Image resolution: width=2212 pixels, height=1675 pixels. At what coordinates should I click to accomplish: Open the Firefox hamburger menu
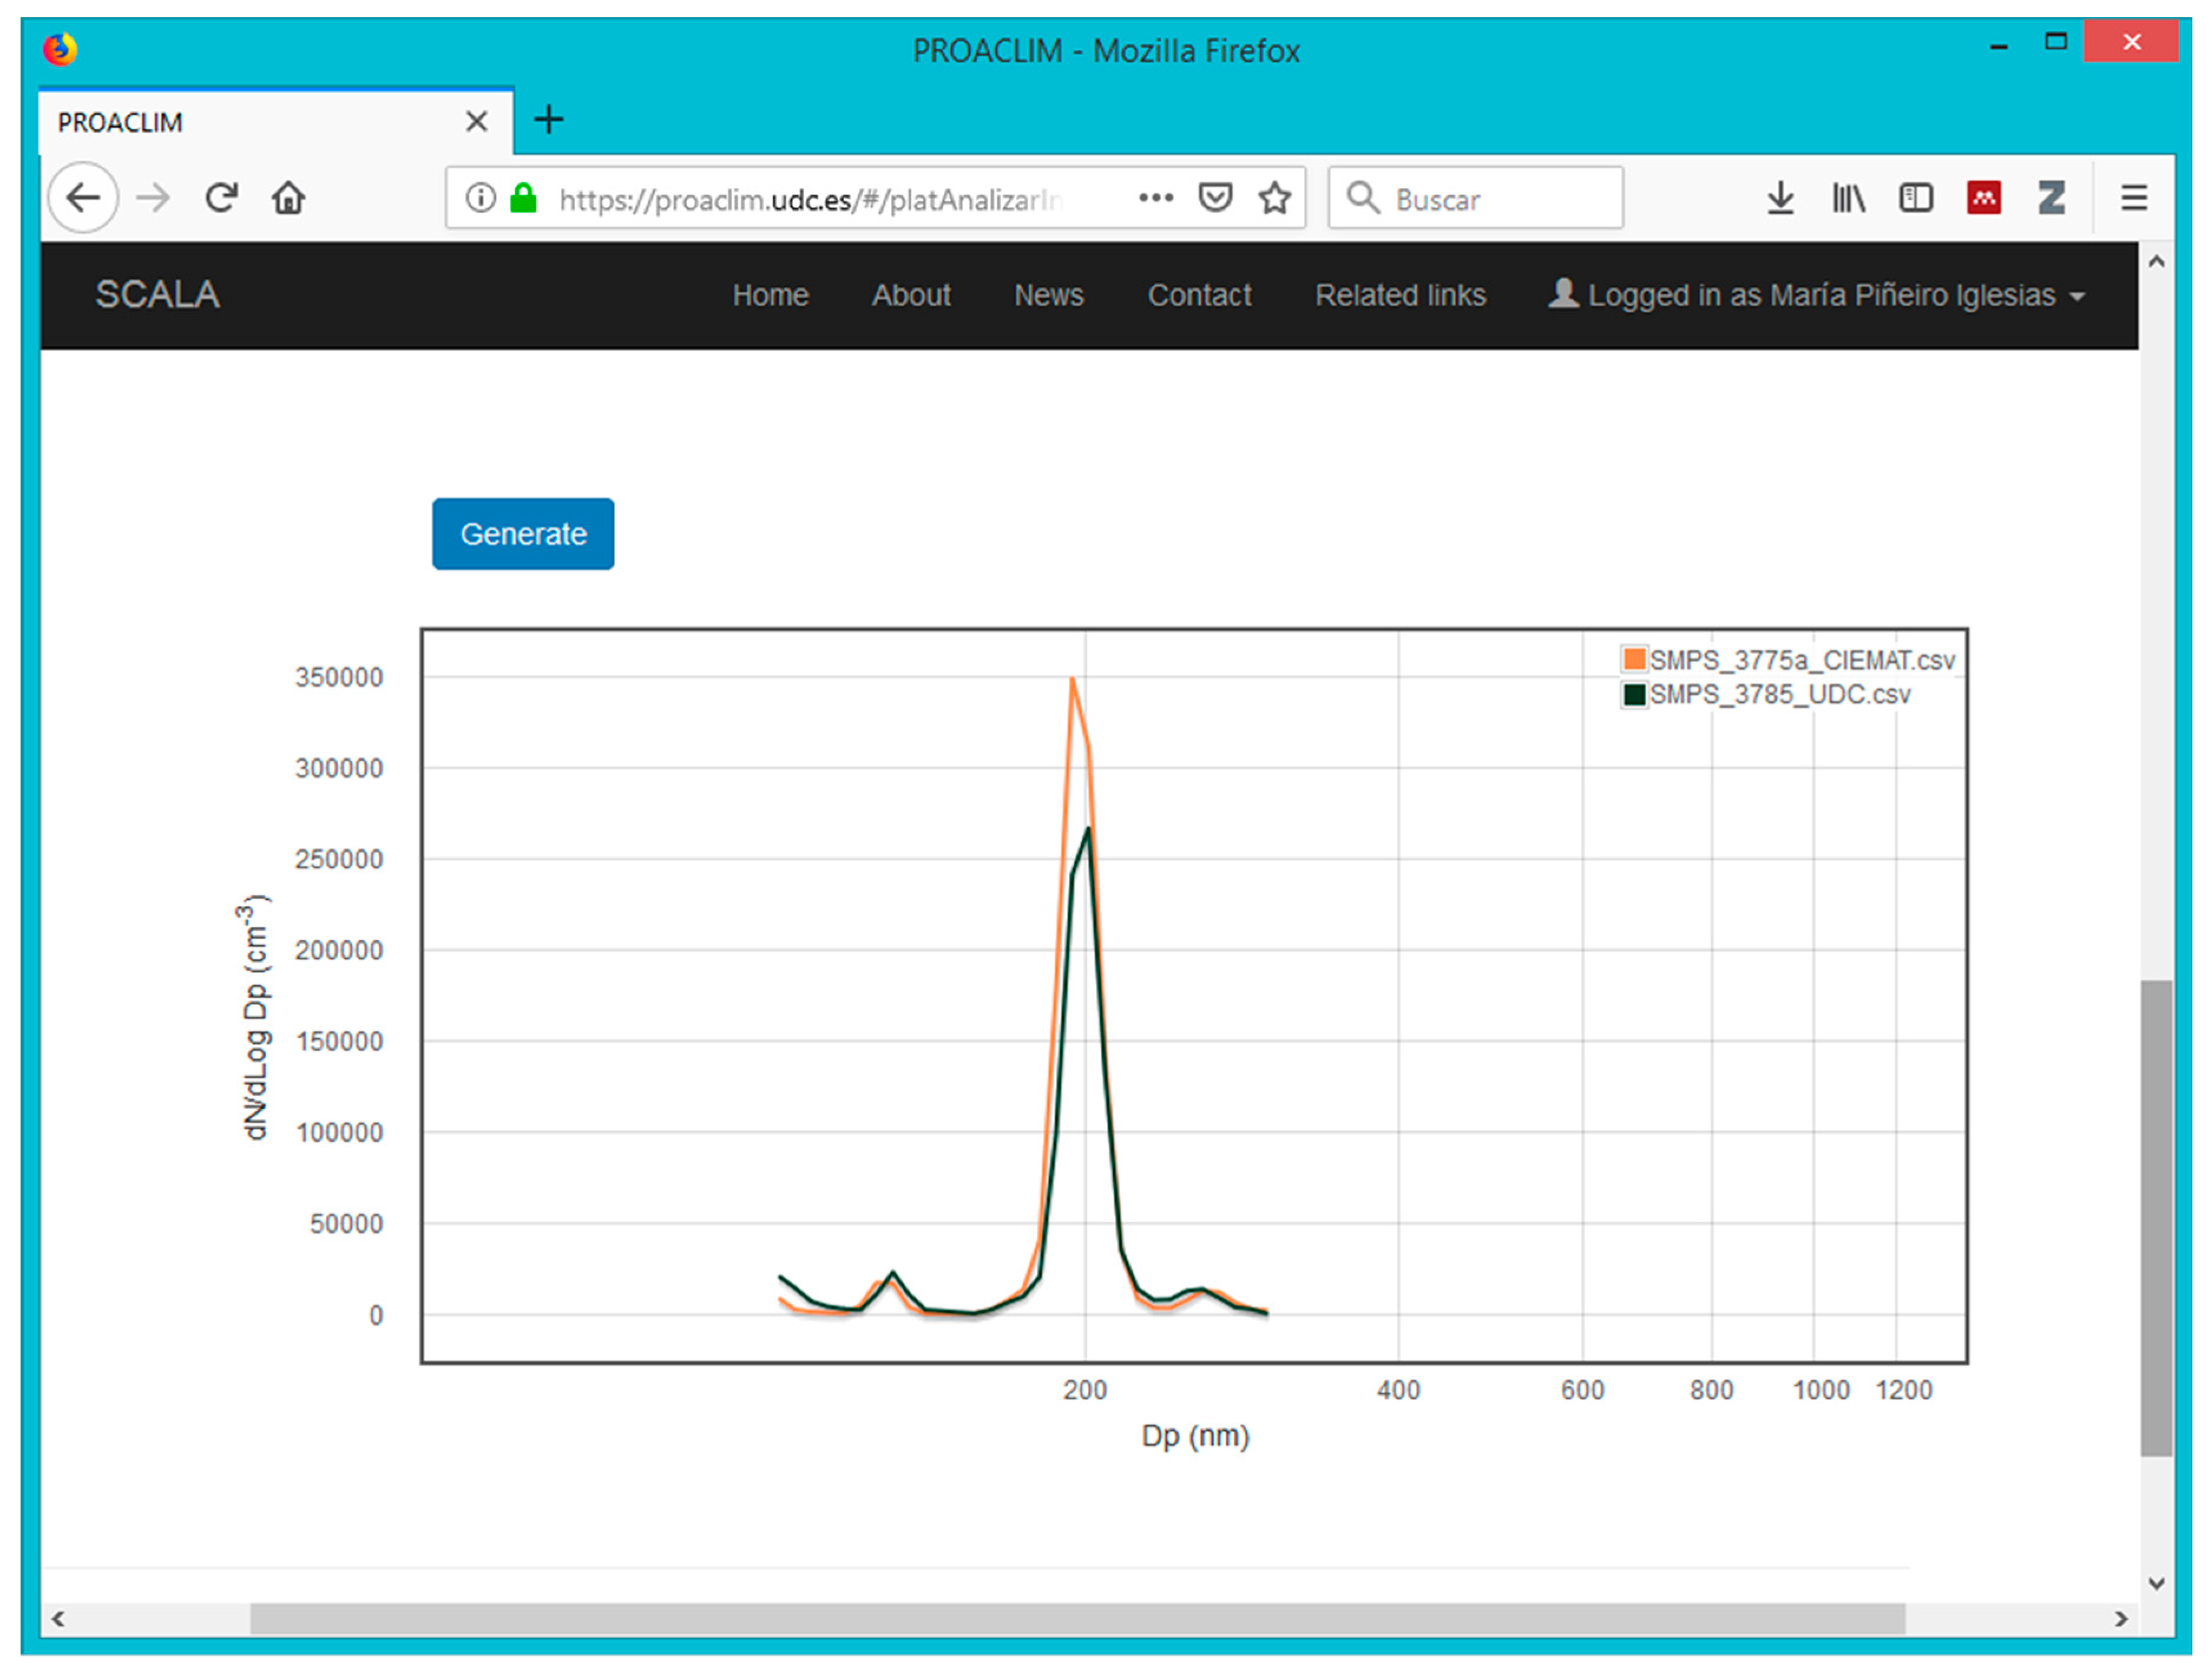tap(2134, 198)
